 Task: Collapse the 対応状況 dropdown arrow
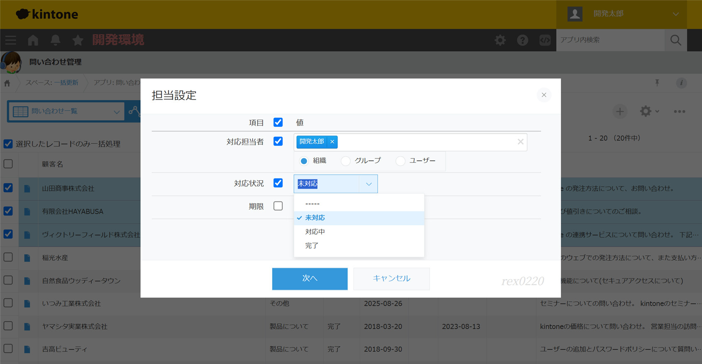point(368,184)
